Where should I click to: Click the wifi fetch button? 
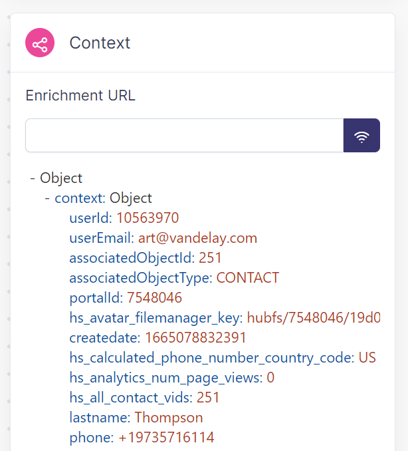(361, 136)
